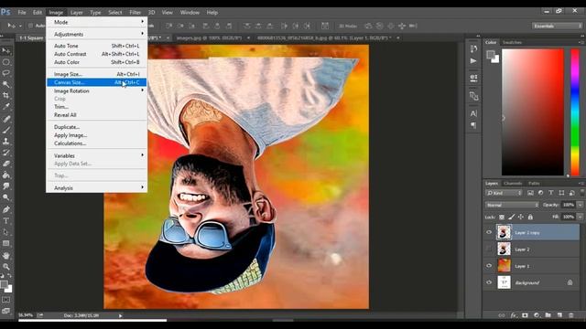Image resolution: width=586 pixels, height=329 pixels.
Task: Select the Pen tool
Action: (6, 209)
